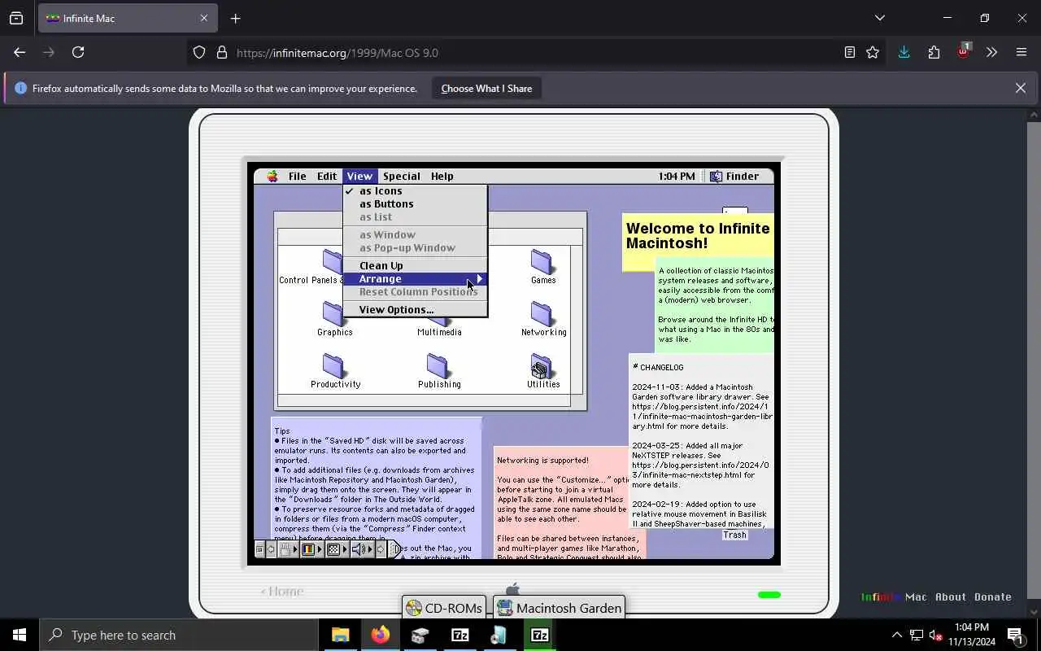The height and width of the screenshot is (651, 1041).
Task: Click the highlighted View menu title
Action: pos(359,176)
